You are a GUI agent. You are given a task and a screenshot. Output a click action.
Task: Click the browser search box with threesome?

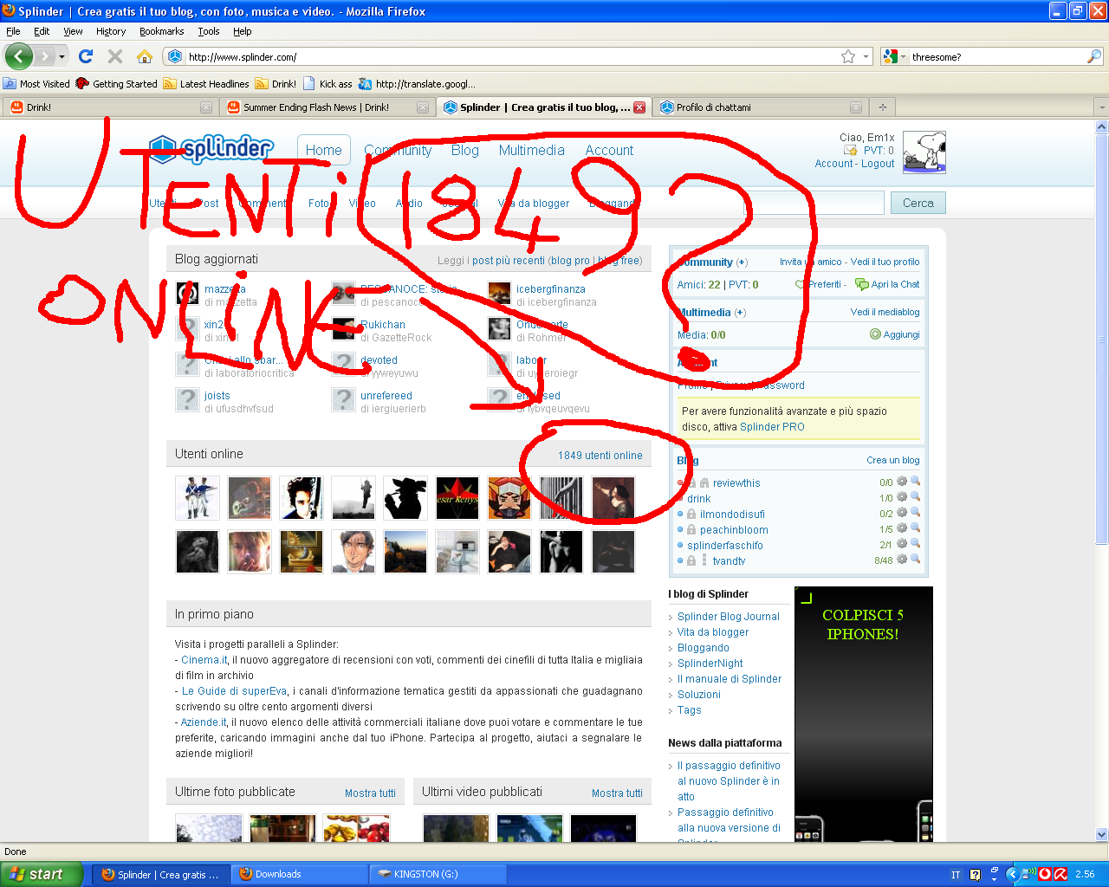[x=996, y=56]
